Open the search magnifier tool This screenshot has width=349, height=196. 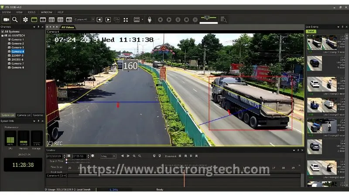(x=15, y=20)
